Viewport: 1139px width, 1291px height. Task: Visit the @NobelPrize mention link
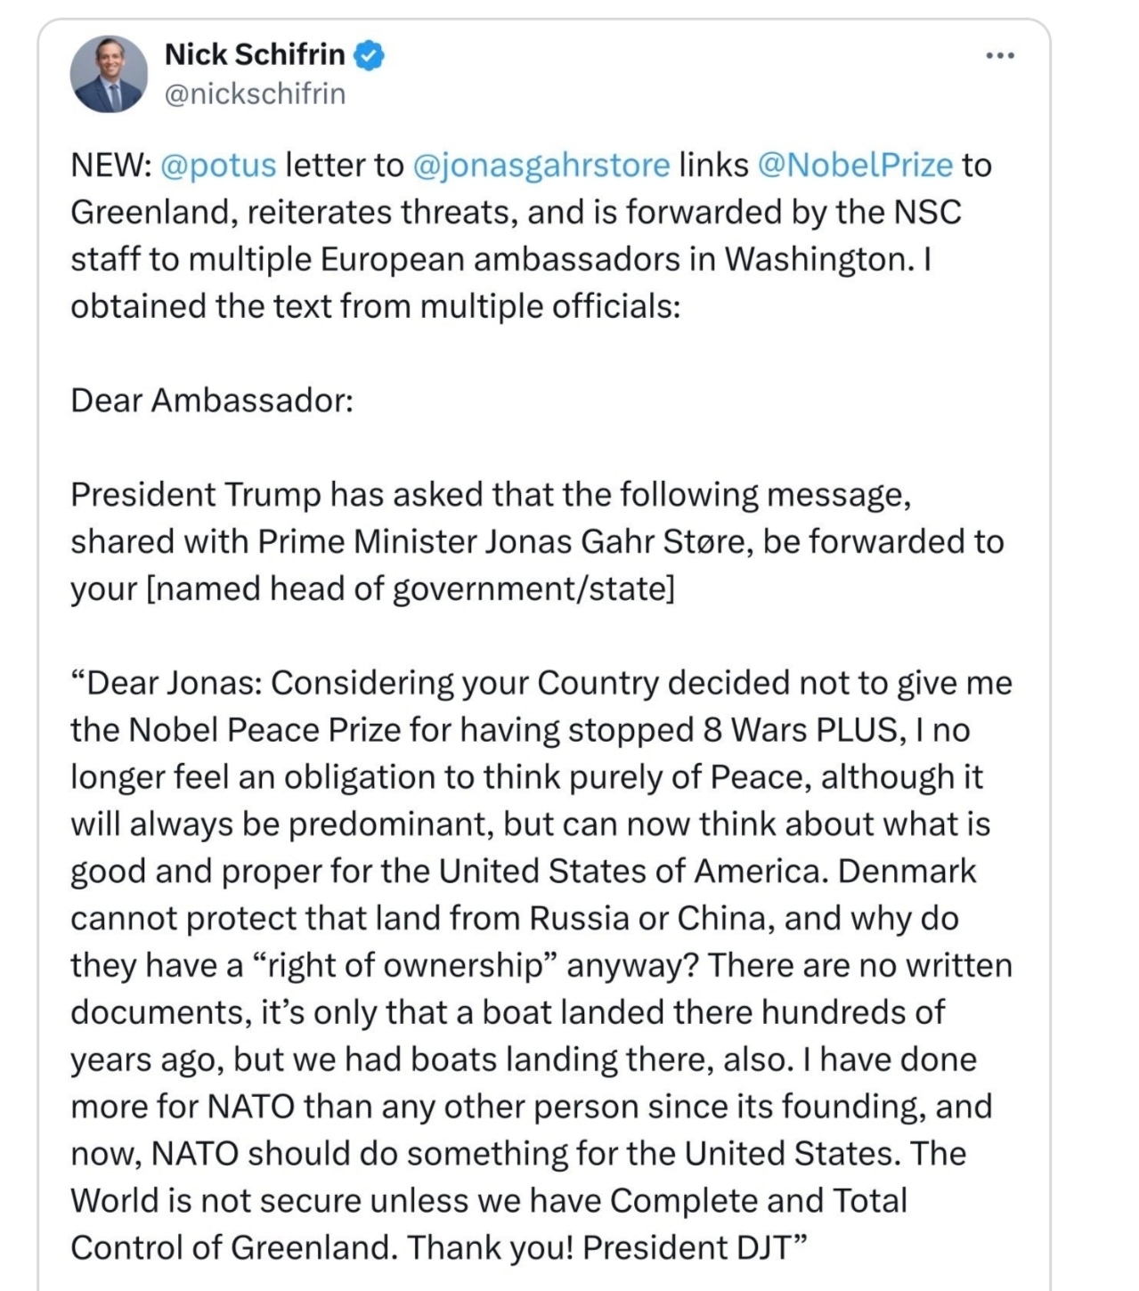pos(855,166)
